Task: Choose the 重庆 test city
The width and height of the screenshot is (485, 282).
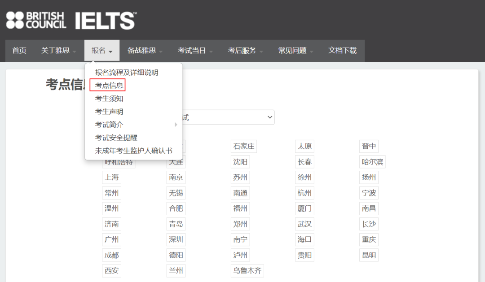Action: [x=369, y=240]
